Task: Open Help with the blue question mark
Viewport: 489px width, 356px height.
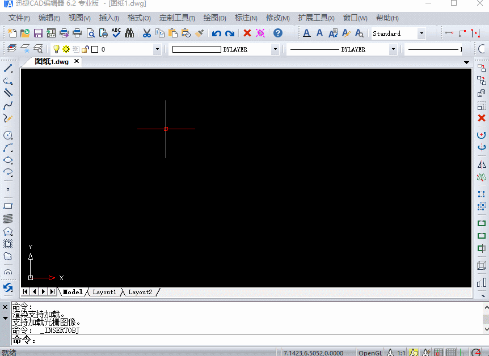Action: [278, 33]
